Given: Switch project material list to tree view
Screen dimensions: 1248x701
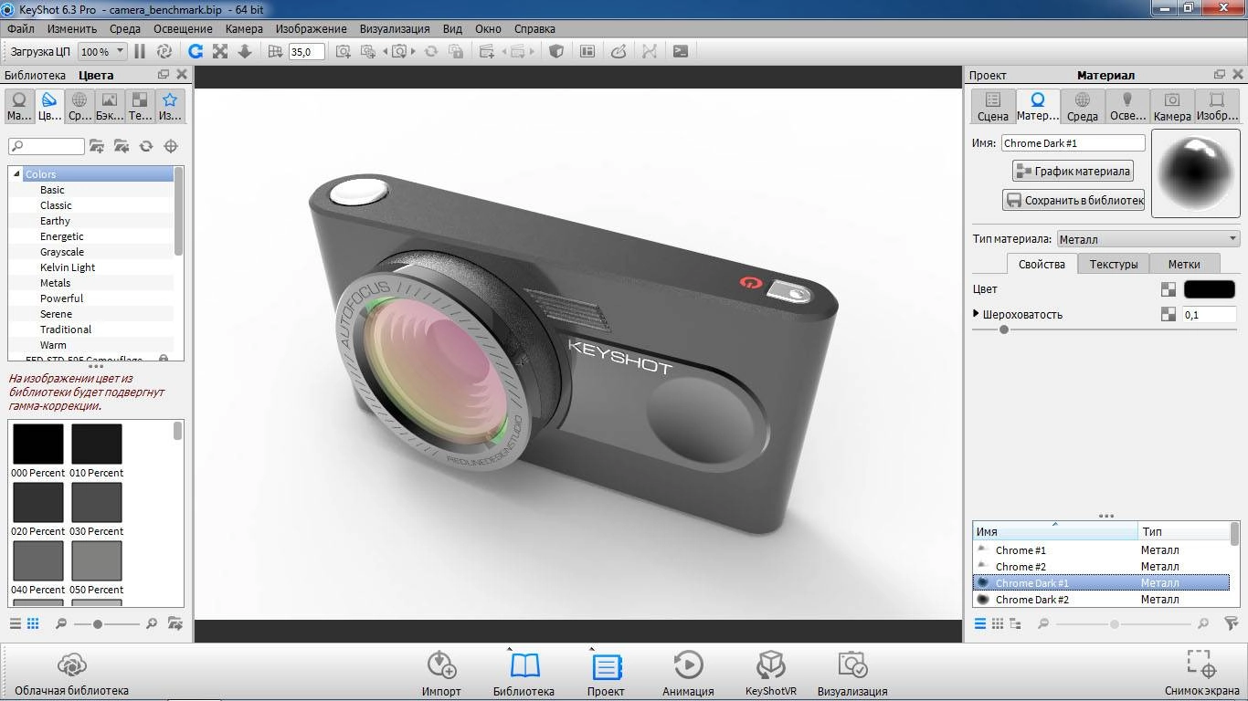Looking at the screenshot, I should point(1015,623).
